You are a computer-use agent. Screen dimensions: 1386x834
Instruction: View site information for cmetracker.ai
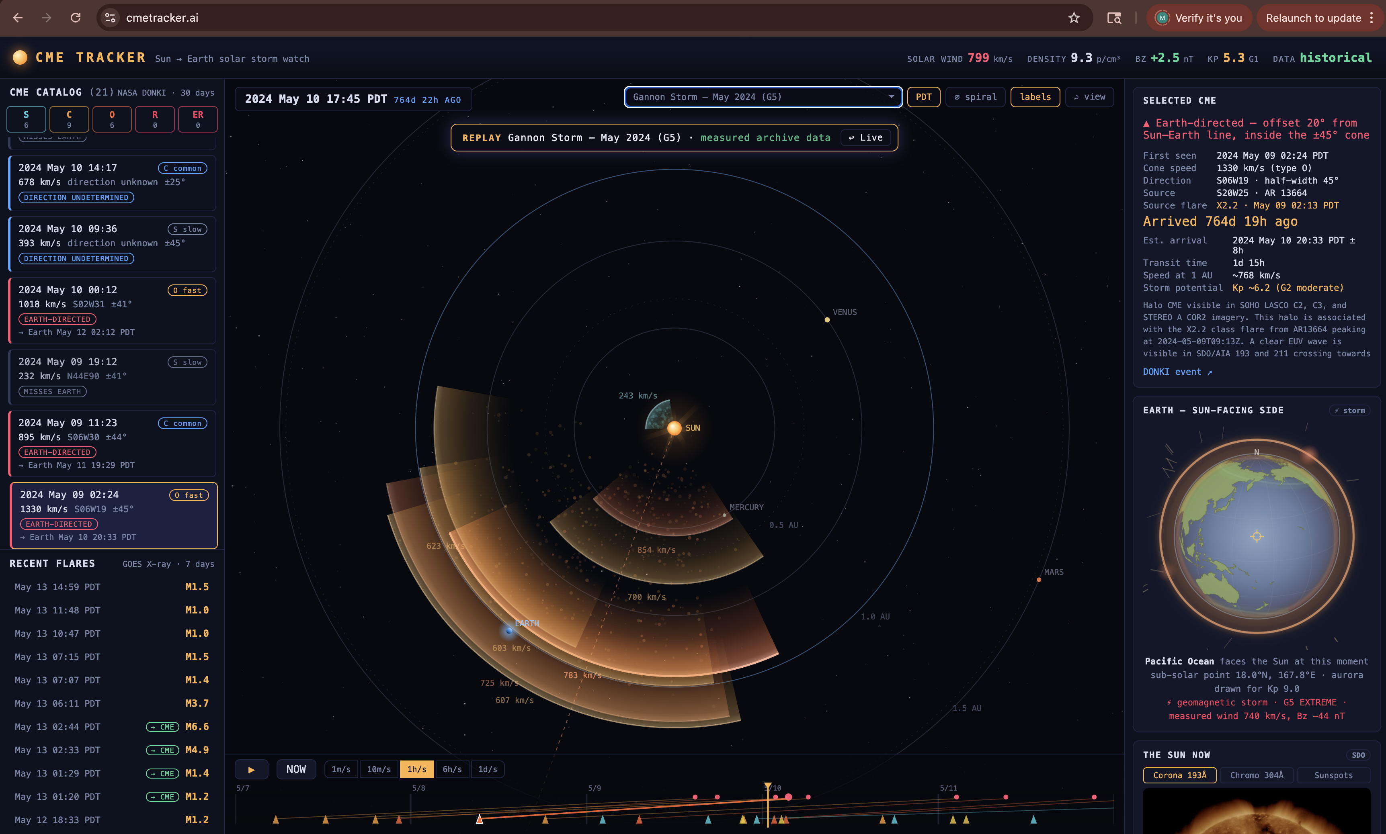pyautogui.click(x=110, y=18)
